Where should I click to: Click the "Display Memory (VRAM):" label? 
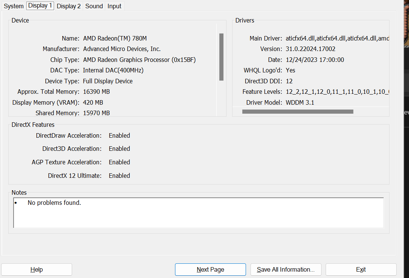[46, 102]
